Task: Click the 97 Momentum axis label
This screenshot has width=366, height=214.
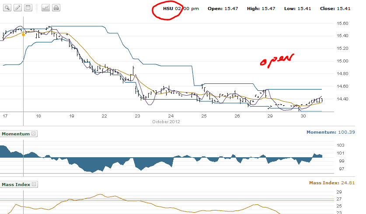Action: click(342, 169)
